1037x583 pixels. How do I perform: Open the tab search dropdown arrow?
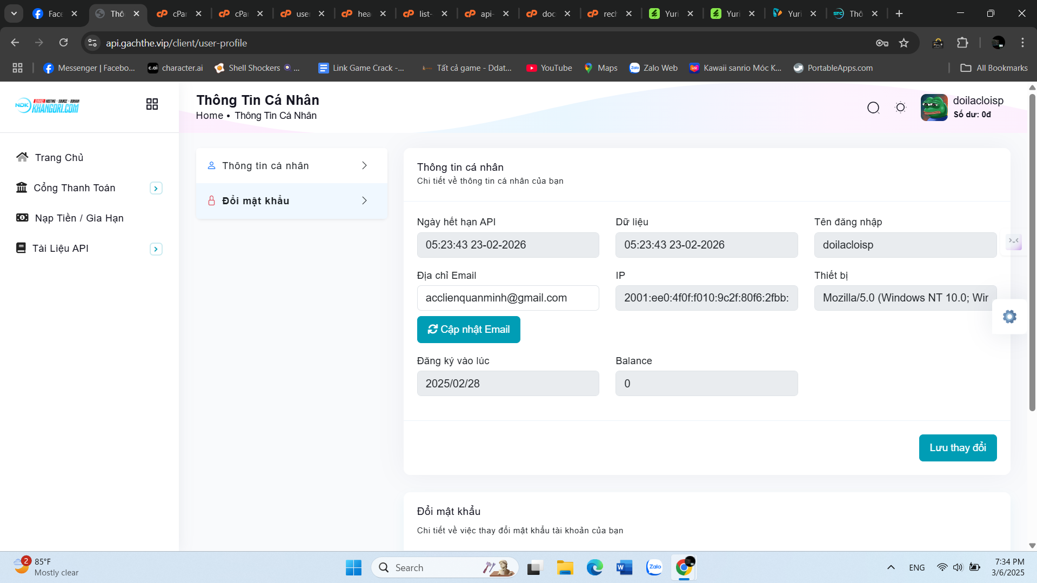(x=14, y=14)
